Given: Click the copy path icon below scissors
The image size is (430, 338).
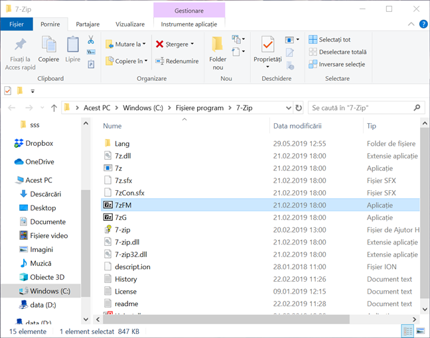Looking at the screenshot, I should [91, 52].
